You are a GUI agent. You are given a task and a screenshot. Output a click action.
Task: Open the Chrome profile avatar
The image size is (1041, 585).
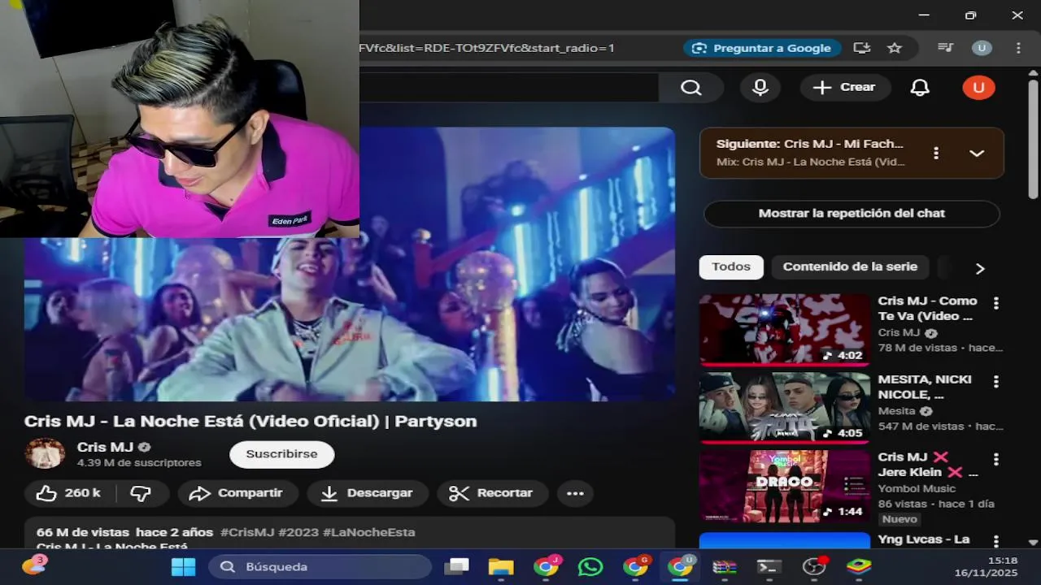pos(982,48)
